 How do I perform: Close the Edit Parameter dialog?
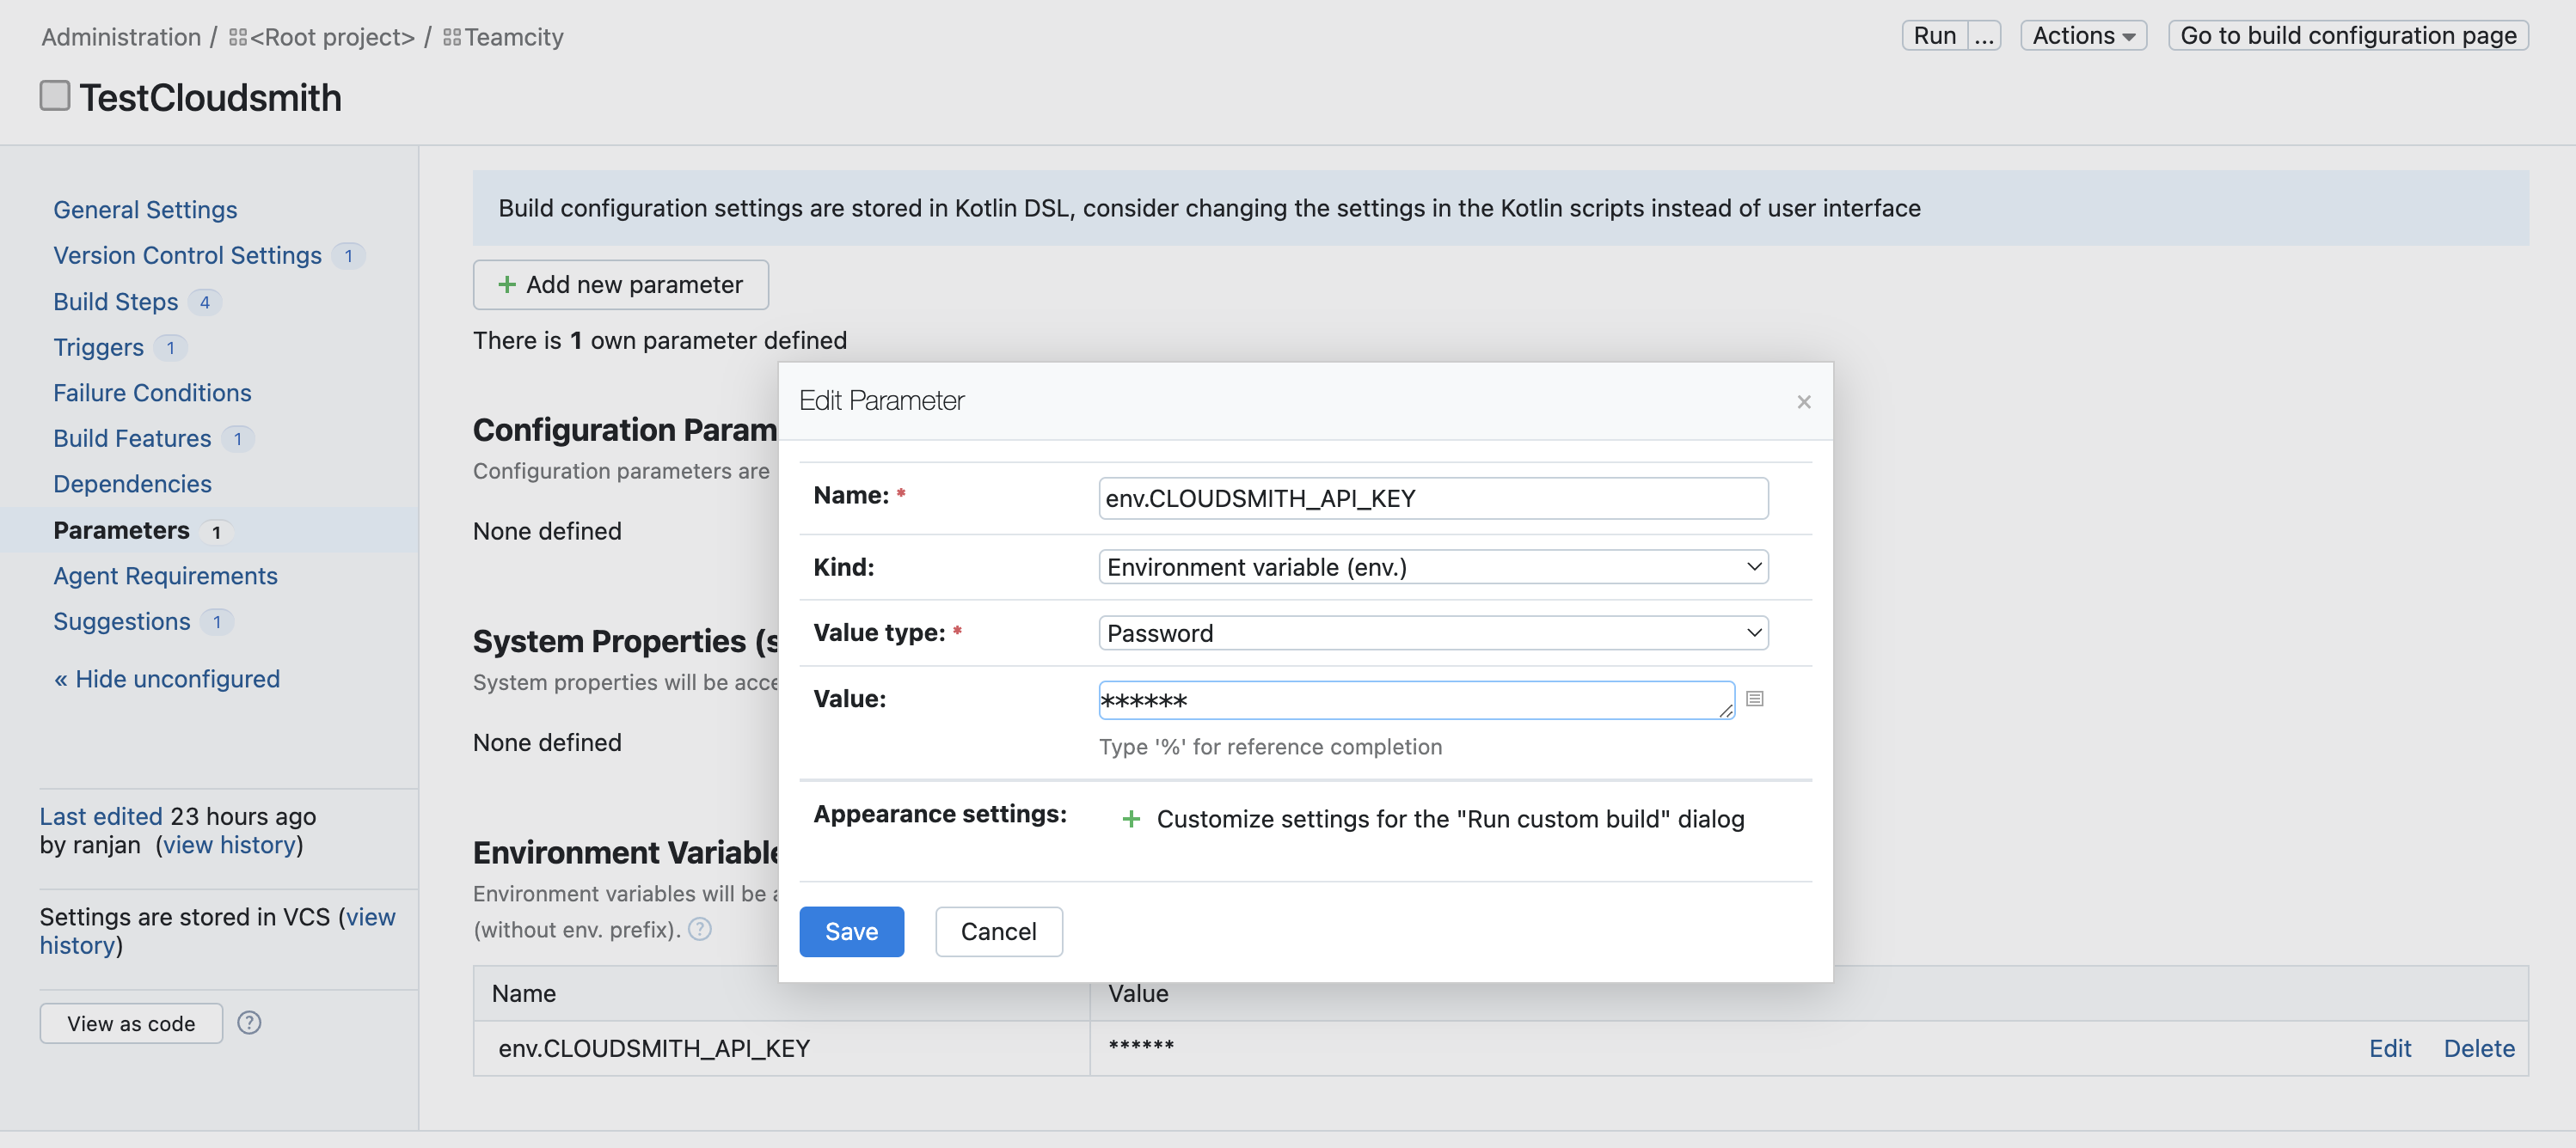1803,401
